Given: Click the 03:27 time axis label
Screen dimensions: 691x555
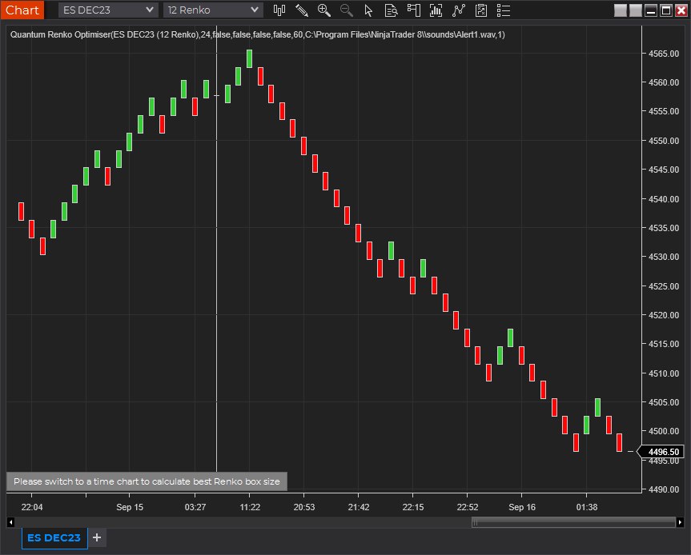Looking at the screenshot, I should point(195,507).
